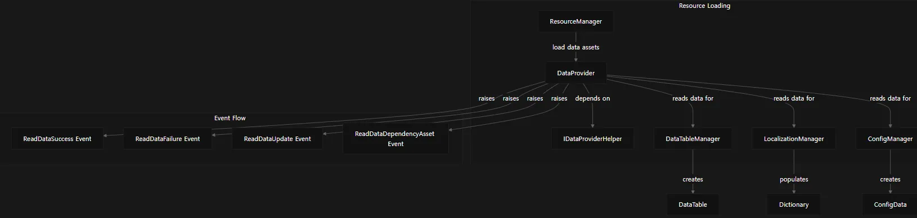Click 'reads data for' label above LocalizationManager
The image size is (917, 218).
tap(794, 98)
